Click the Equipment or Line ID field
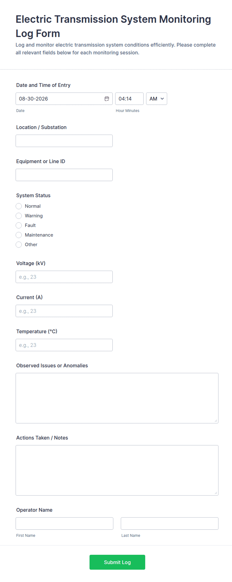 pos(64,175)
